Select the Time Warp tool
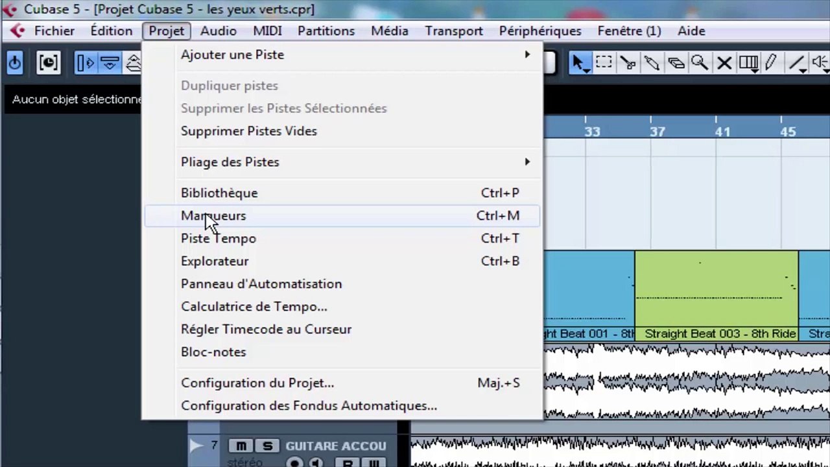This screenshot has width=830, height=467. click(748, 63)
